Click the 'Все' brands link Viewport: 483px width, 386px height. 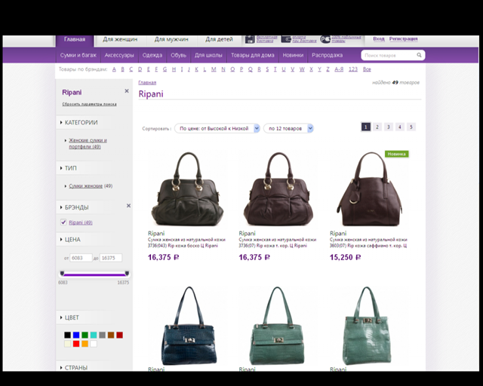point(367,69)
